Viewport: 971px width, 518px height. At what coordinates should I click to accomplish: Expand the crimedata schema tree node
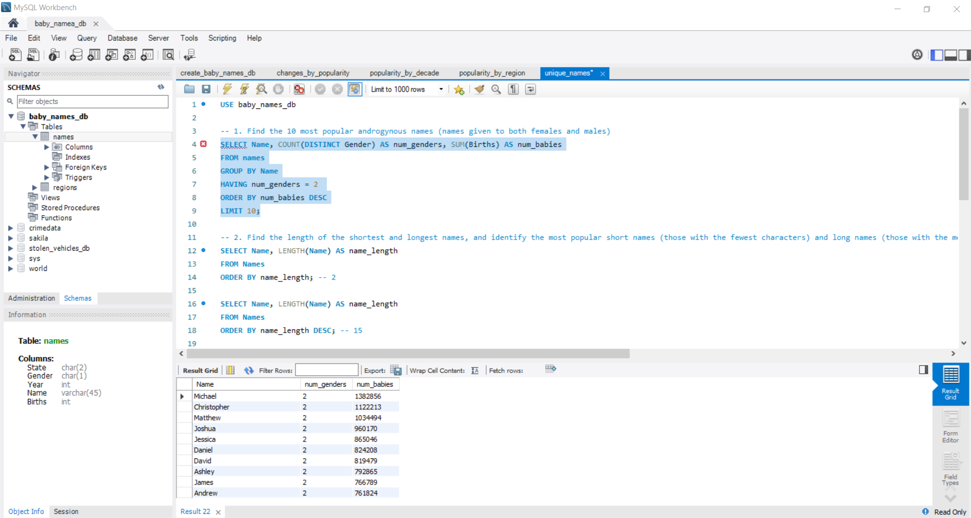coord(11,228)
